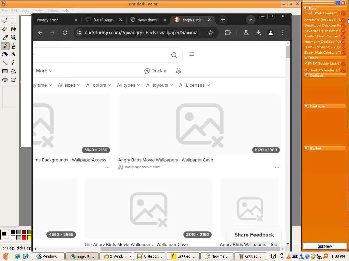Pick the Rectangle shape tool
The image size is (349, 261).
(5, 71)
